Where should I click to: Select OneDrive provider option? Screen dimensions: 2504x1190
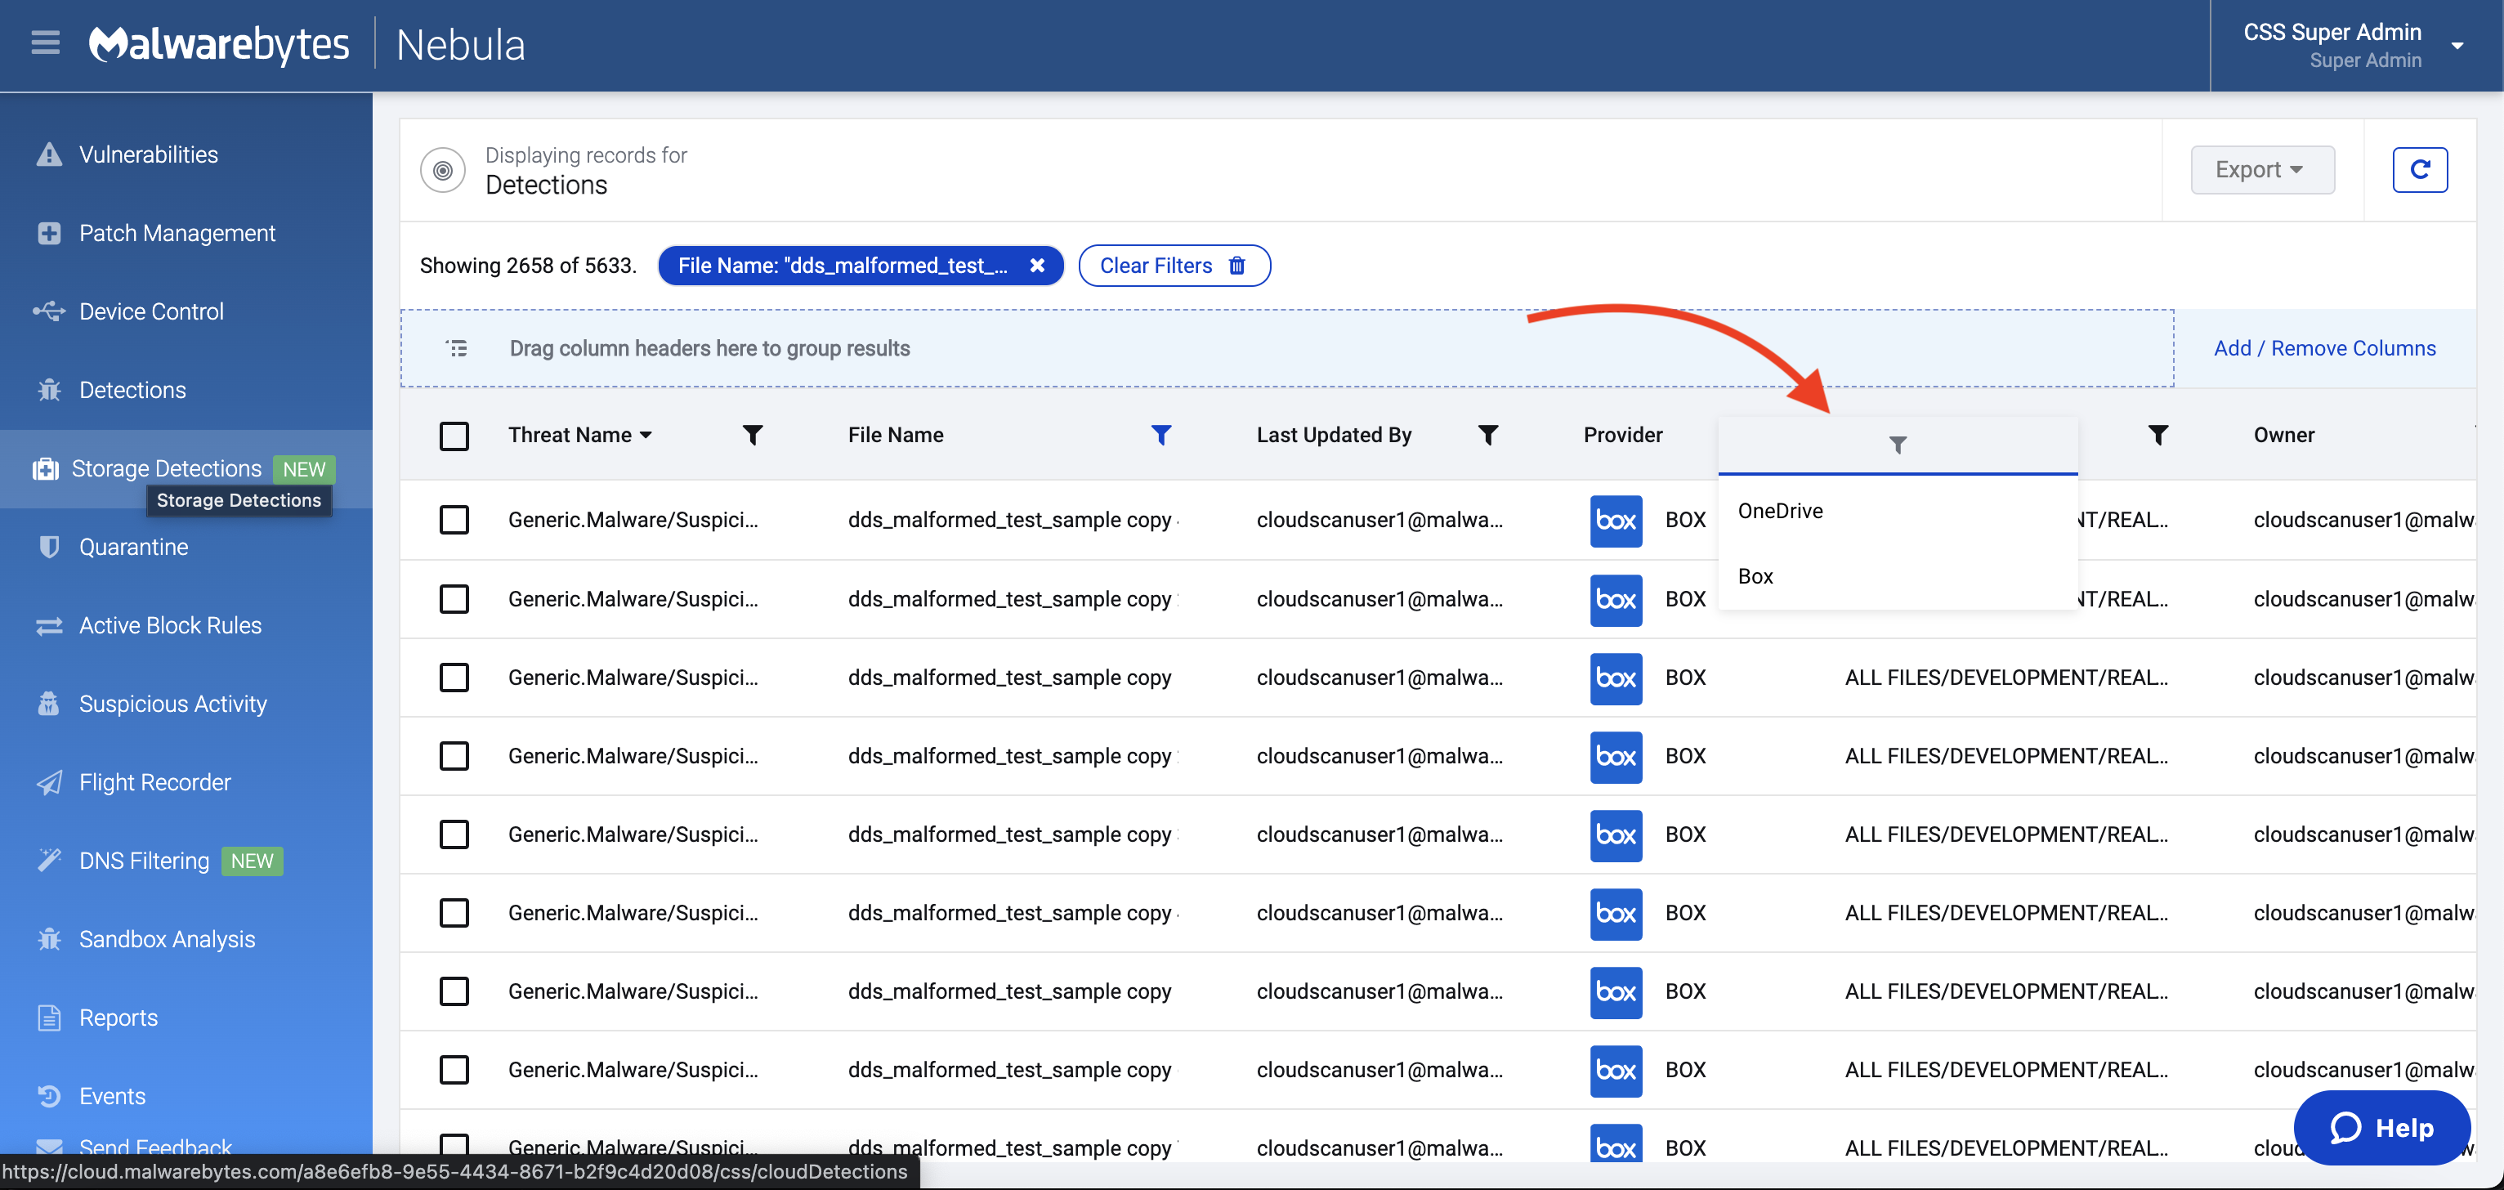1898,512
